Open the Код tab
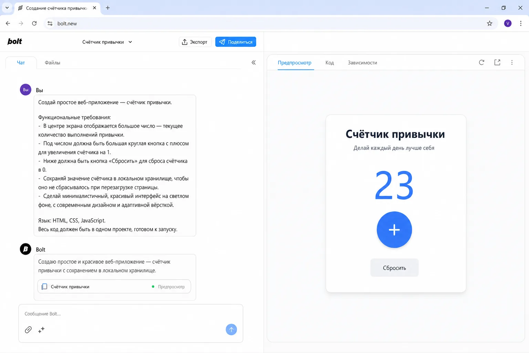Viewport: 529px width, 353px height. 330,63
